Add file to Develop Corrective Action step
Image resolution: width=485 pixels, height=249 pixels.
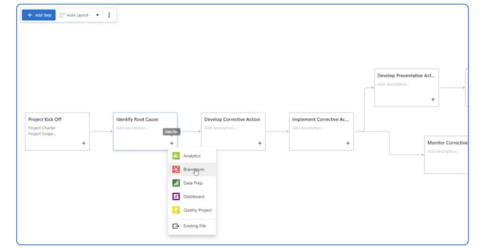pyautogui.click(x=260, y=143)
